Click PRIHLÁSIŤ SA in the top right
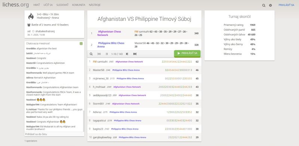Viewport: 299px width, 146px height. coord(286,5)
